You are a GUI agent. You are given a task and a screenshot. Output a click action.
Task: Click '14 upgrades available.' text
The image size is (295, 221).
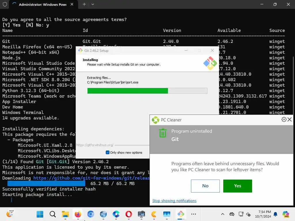point(31,118)
